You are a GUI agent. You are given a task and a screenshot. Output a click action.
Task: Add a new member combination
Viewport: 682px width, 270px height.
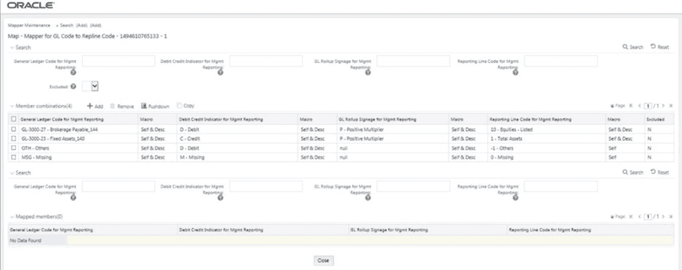tap(95, 106)
